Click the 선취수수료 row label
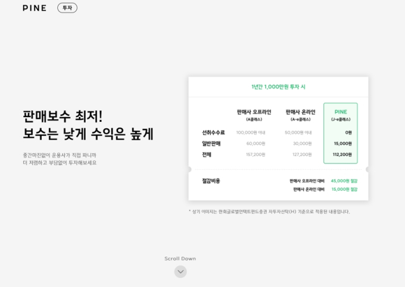Viewport: 405px width, 287px height. click(x=213, y=133)
